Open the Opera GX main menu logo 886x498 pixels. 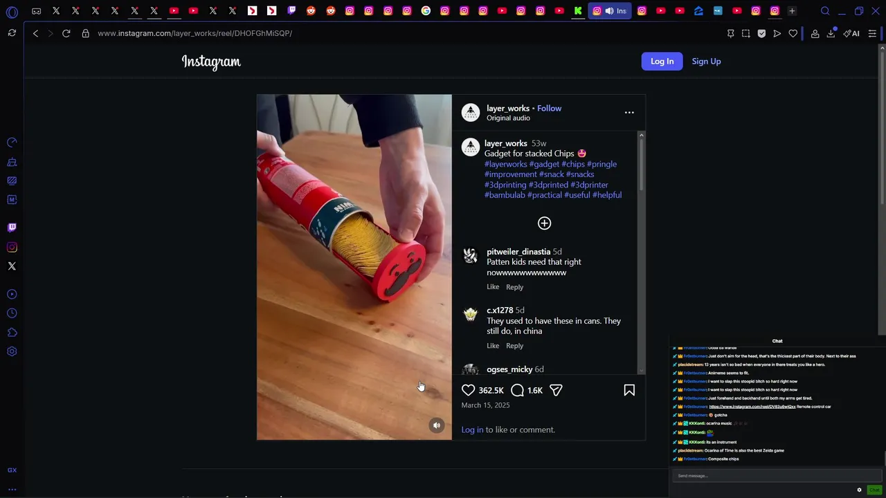click(x=12, y=11)
